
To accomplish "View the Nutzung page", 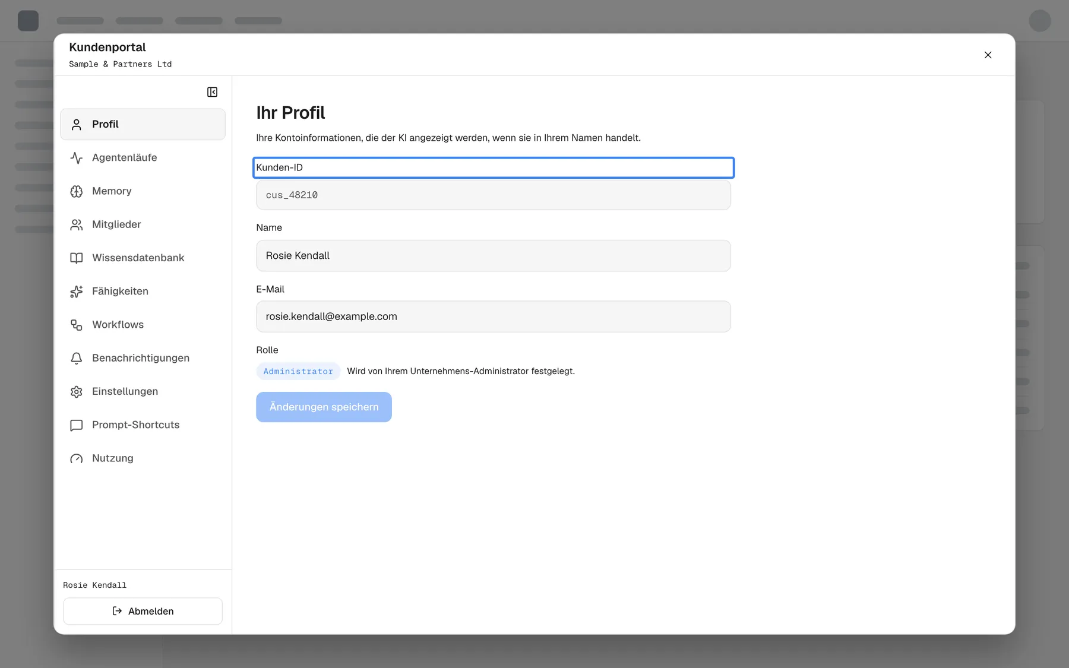I will (x=143, y=458).
